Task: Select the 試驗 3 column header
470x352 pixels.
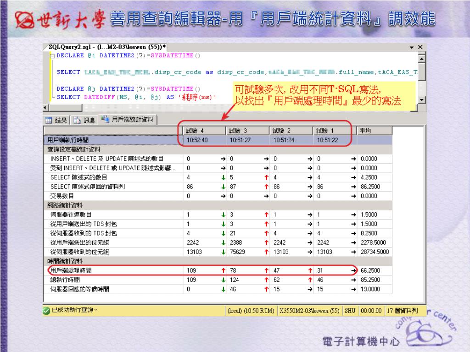Action: coord(247,131)
